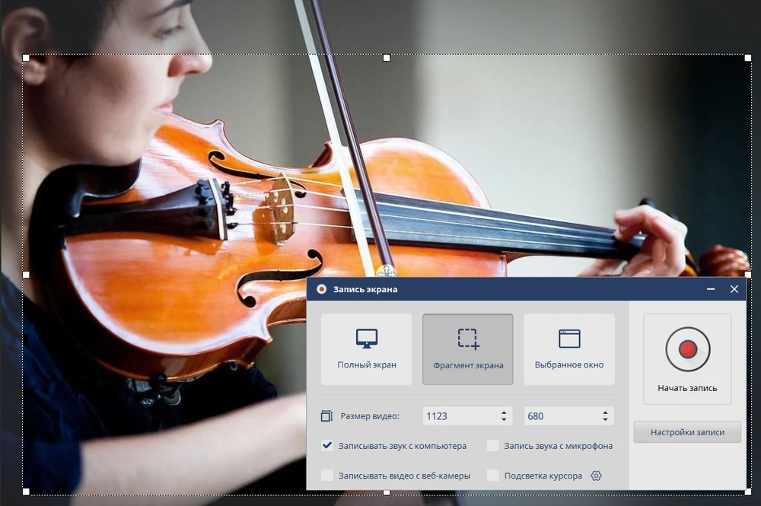
Task: Pick the Выбранное окно capture mode
Action: 568,349
